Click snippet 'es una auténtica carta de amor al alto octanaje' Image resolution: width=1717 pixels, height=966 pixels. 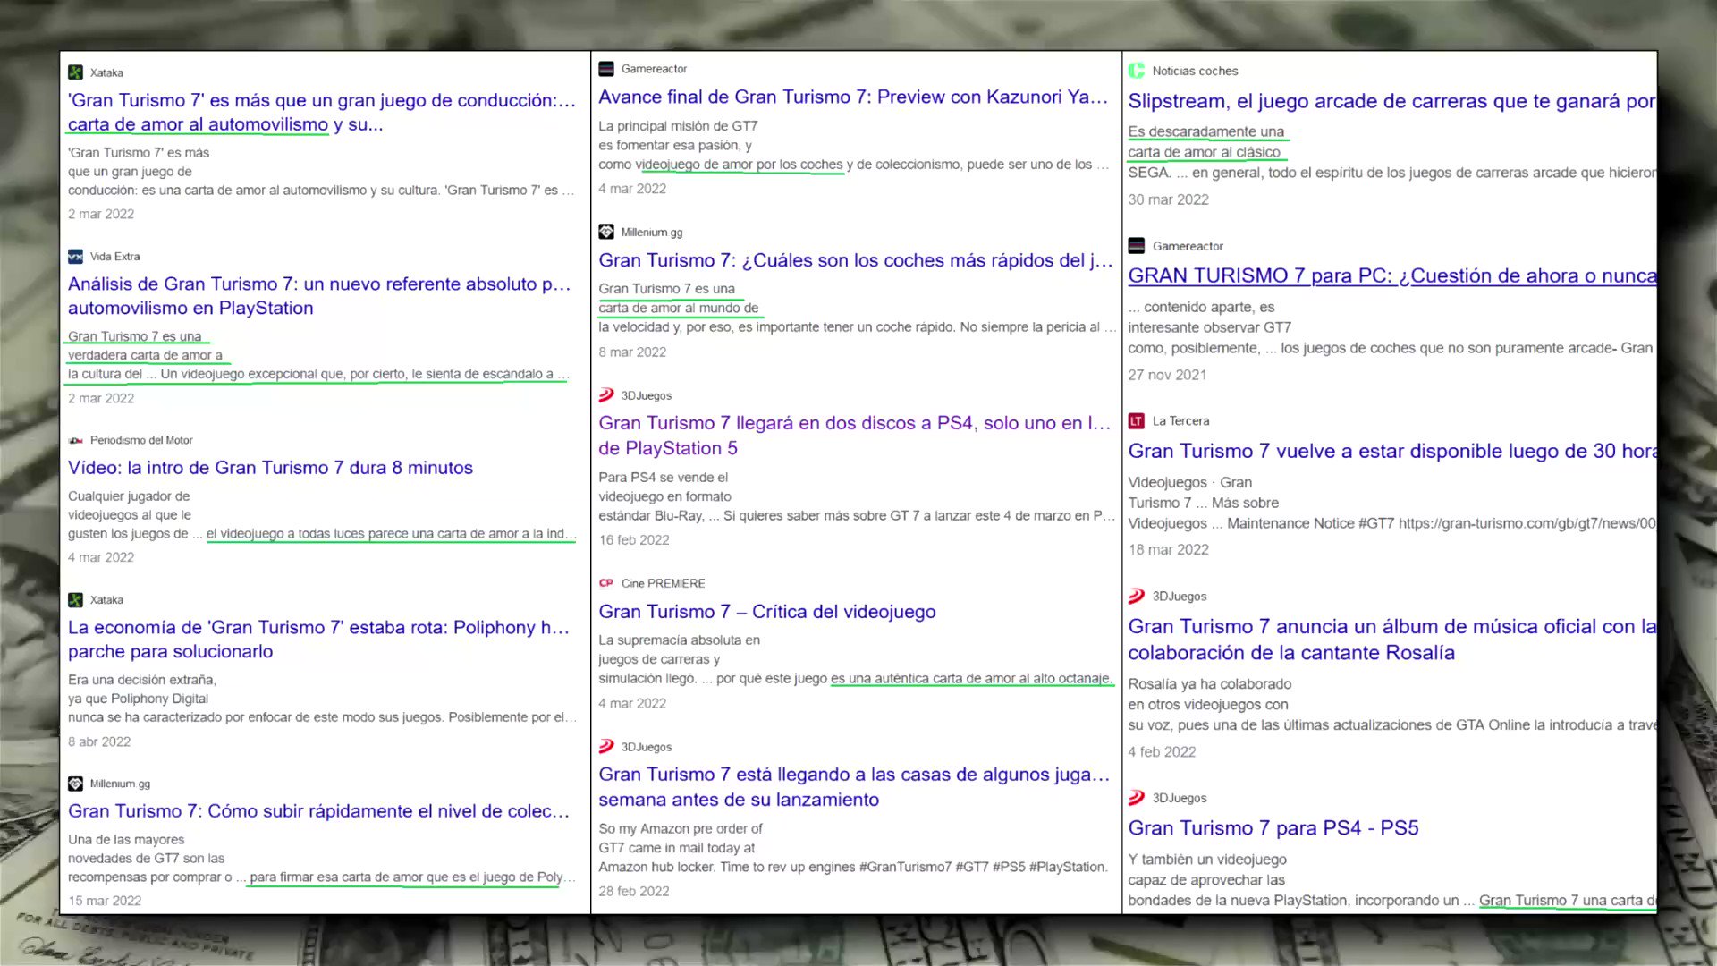(x=972, y=678)
